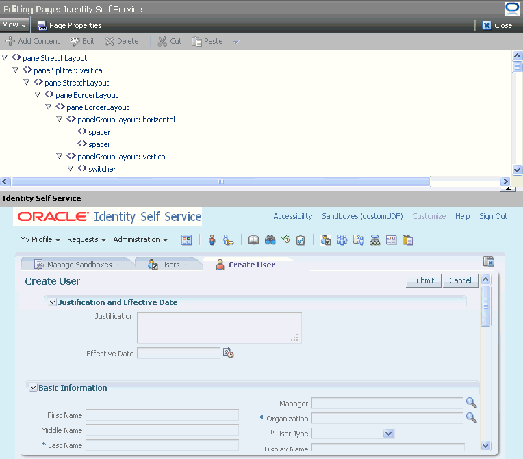Collapse the Basic Information section
523x459 pixels.
pyautogui.click(x=33, y=388)
